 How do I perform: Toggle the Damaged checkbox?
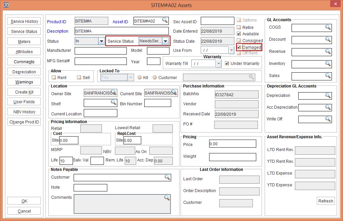coord(239,47)
